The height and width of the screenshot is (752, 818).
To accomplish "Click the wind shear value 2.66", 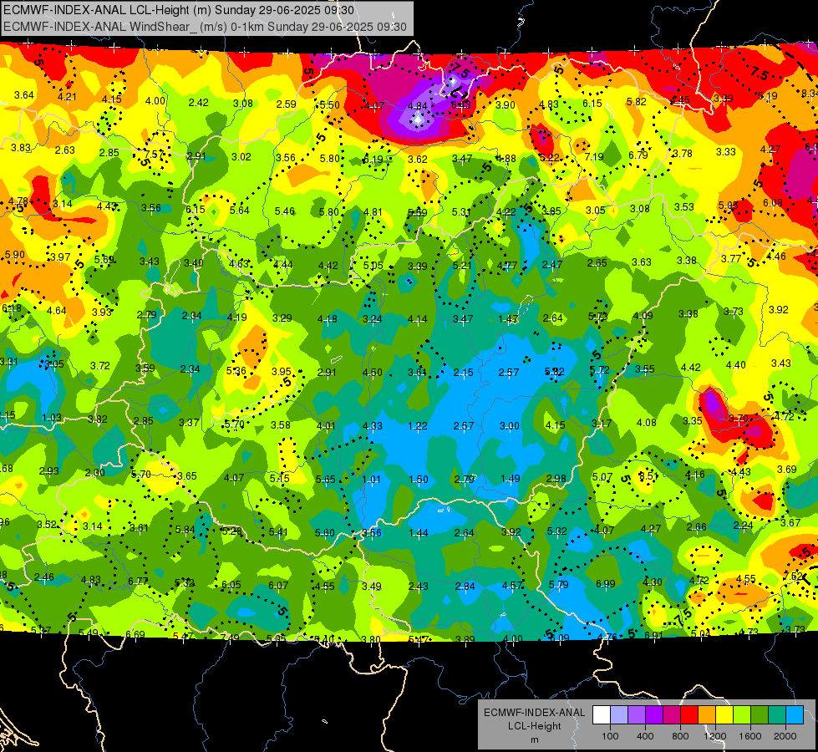I will pyautogui.click(x=697, y=527).
